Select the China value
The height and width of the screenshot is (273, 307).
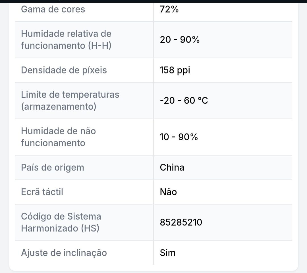[x=172, y=167]
